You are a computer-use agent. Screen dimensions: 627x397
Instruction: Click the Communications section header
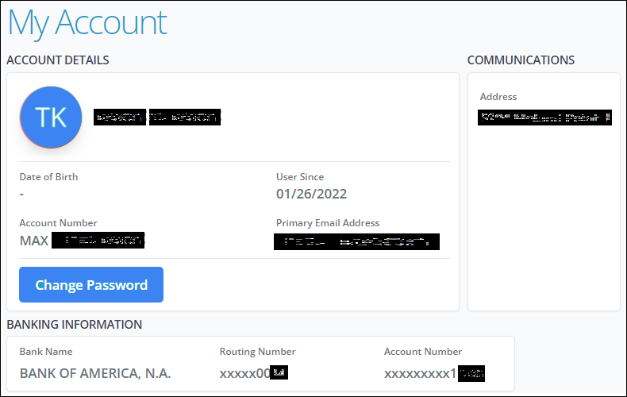(x=521, y=60)
